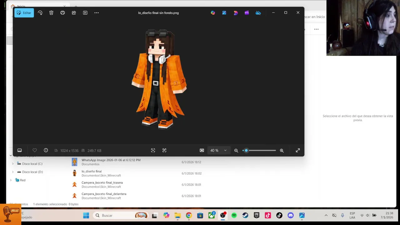This screenshot has height=225, width=400.
Task: Zoom out with the minus magnifier
Action: click(236, 150)
